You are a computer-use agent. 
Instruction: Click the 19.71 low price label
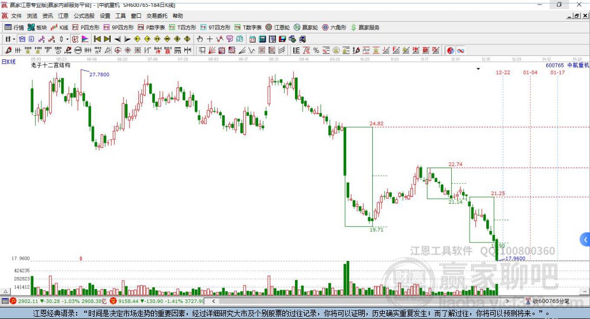376,230
